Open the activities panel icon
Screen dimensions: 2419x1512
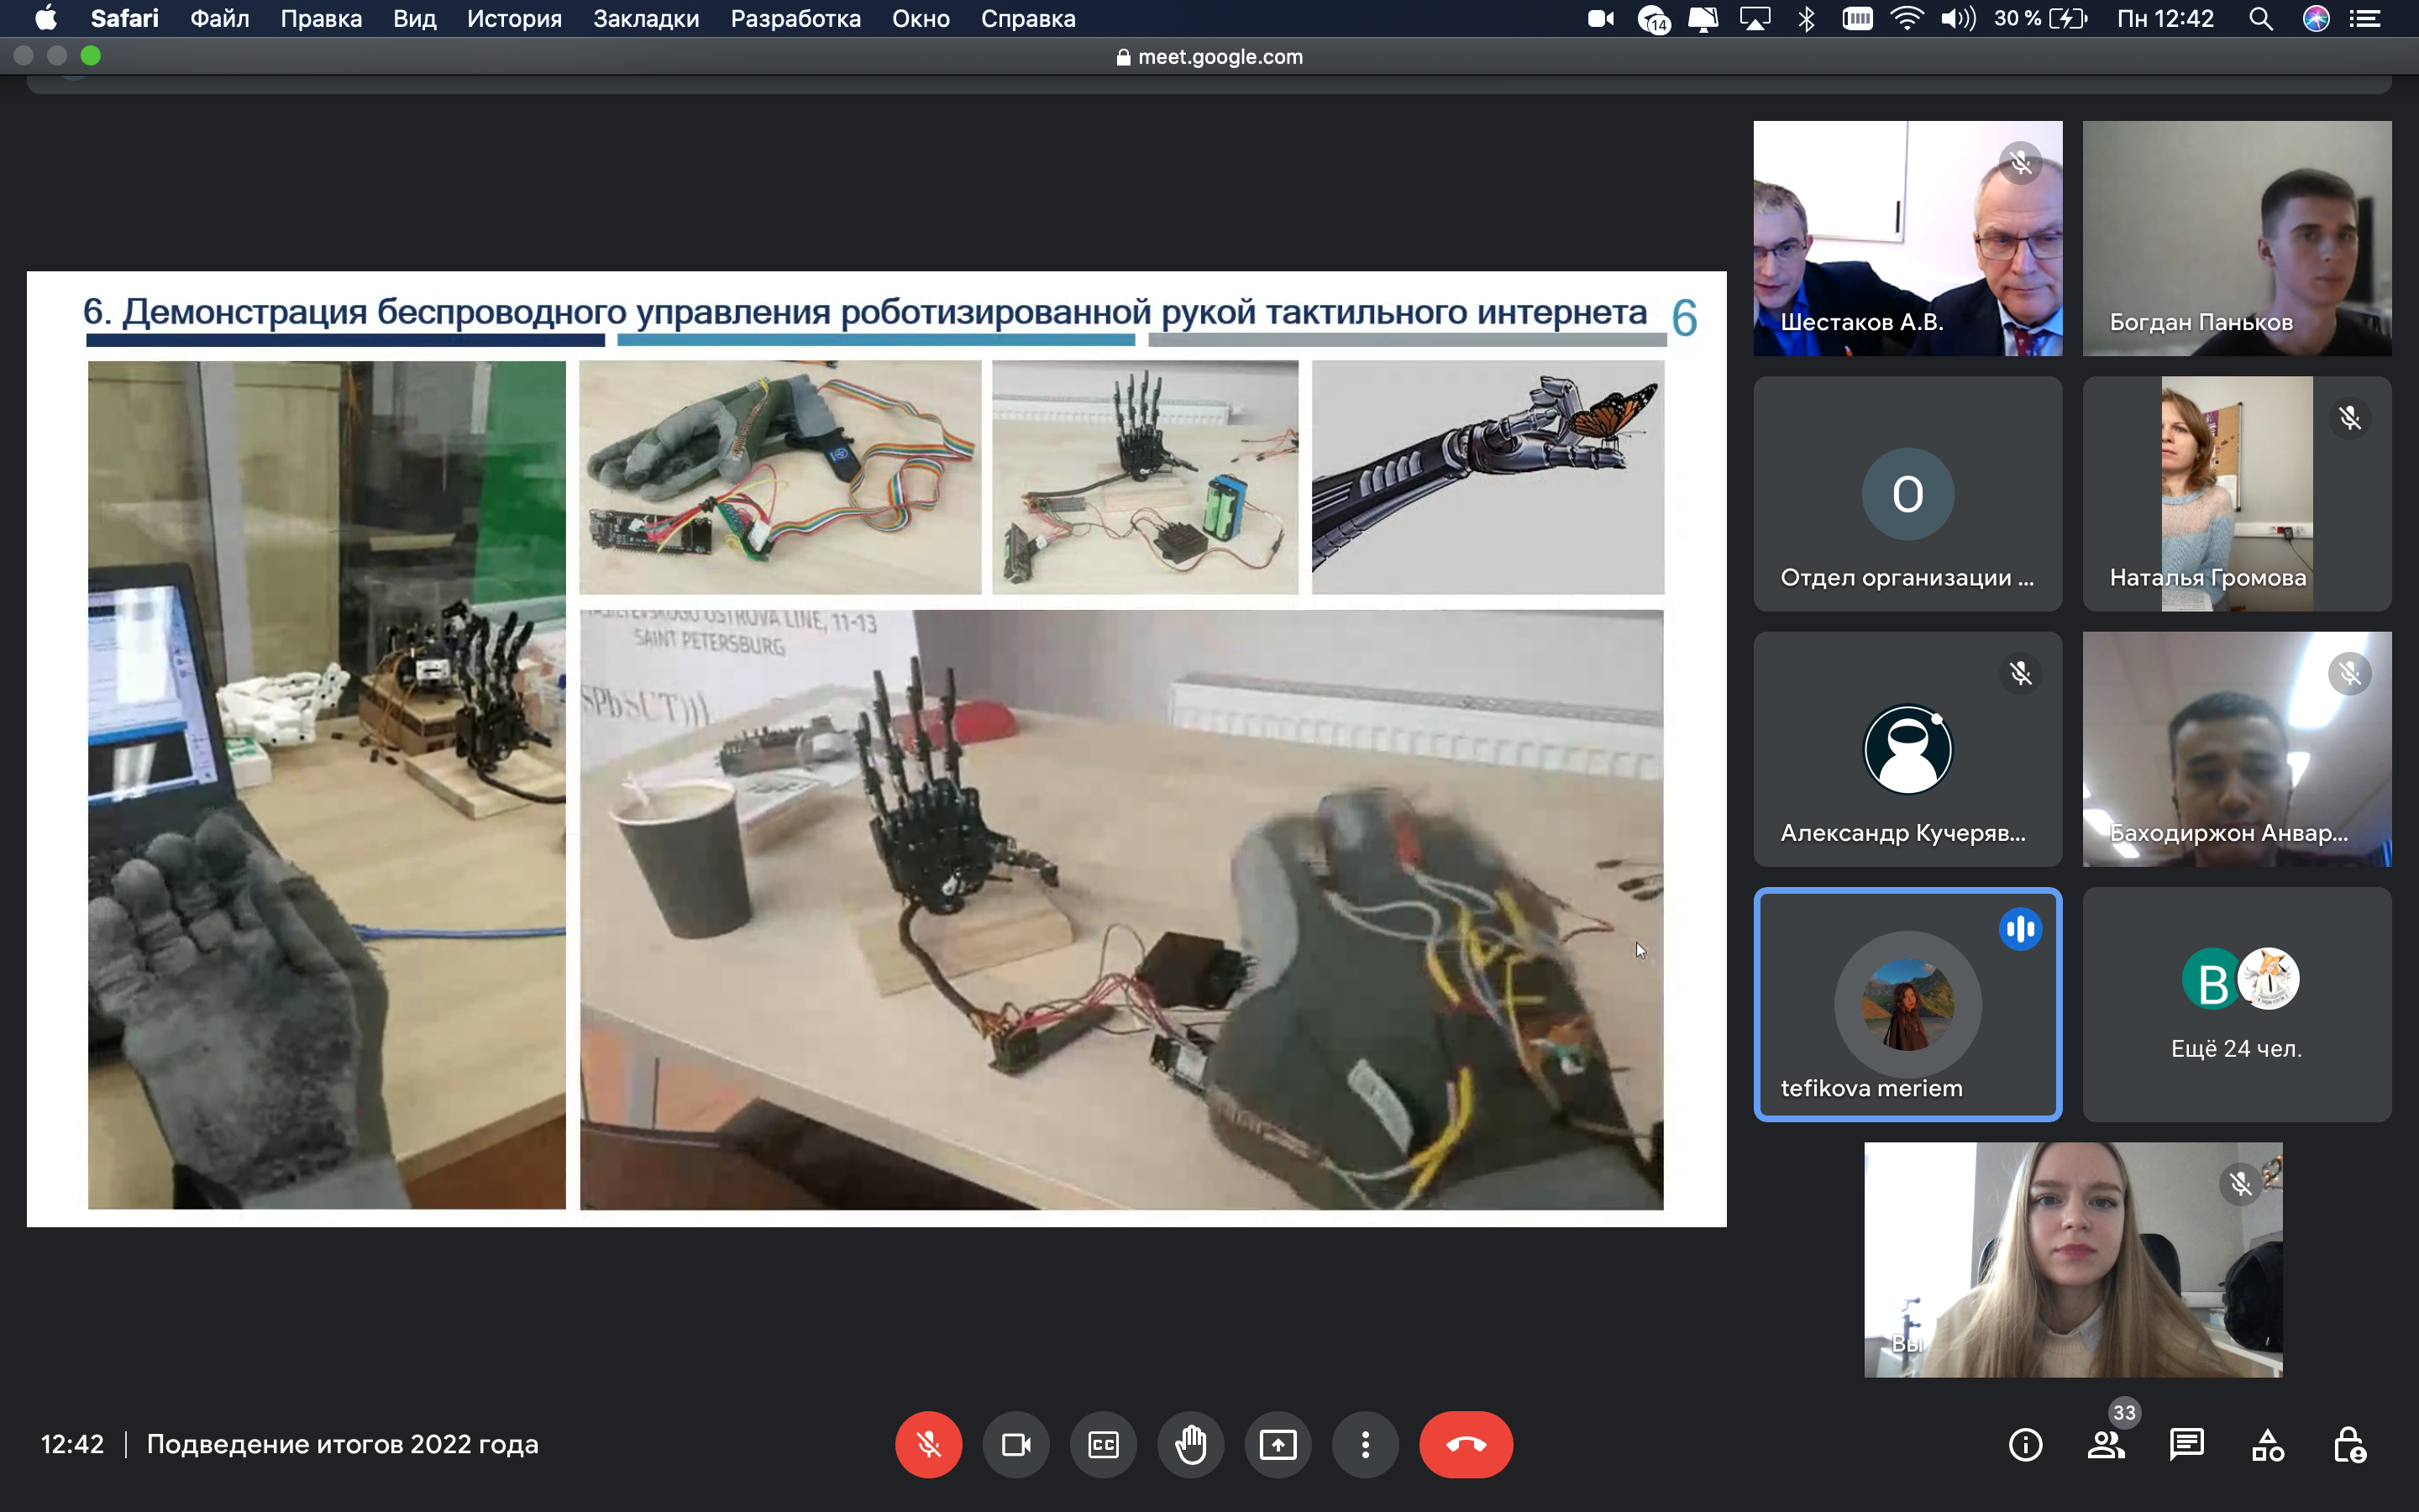(2267, 1444)
